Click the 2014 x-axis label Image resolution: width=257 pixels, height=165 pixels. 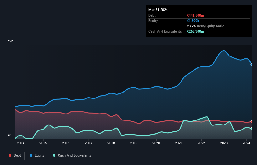tap(21, 143)
